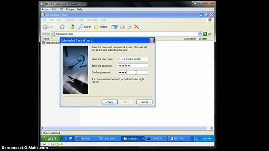Click the Enter the password field
Viewport: 269px width, 151px height.
[x=133, y=66]
